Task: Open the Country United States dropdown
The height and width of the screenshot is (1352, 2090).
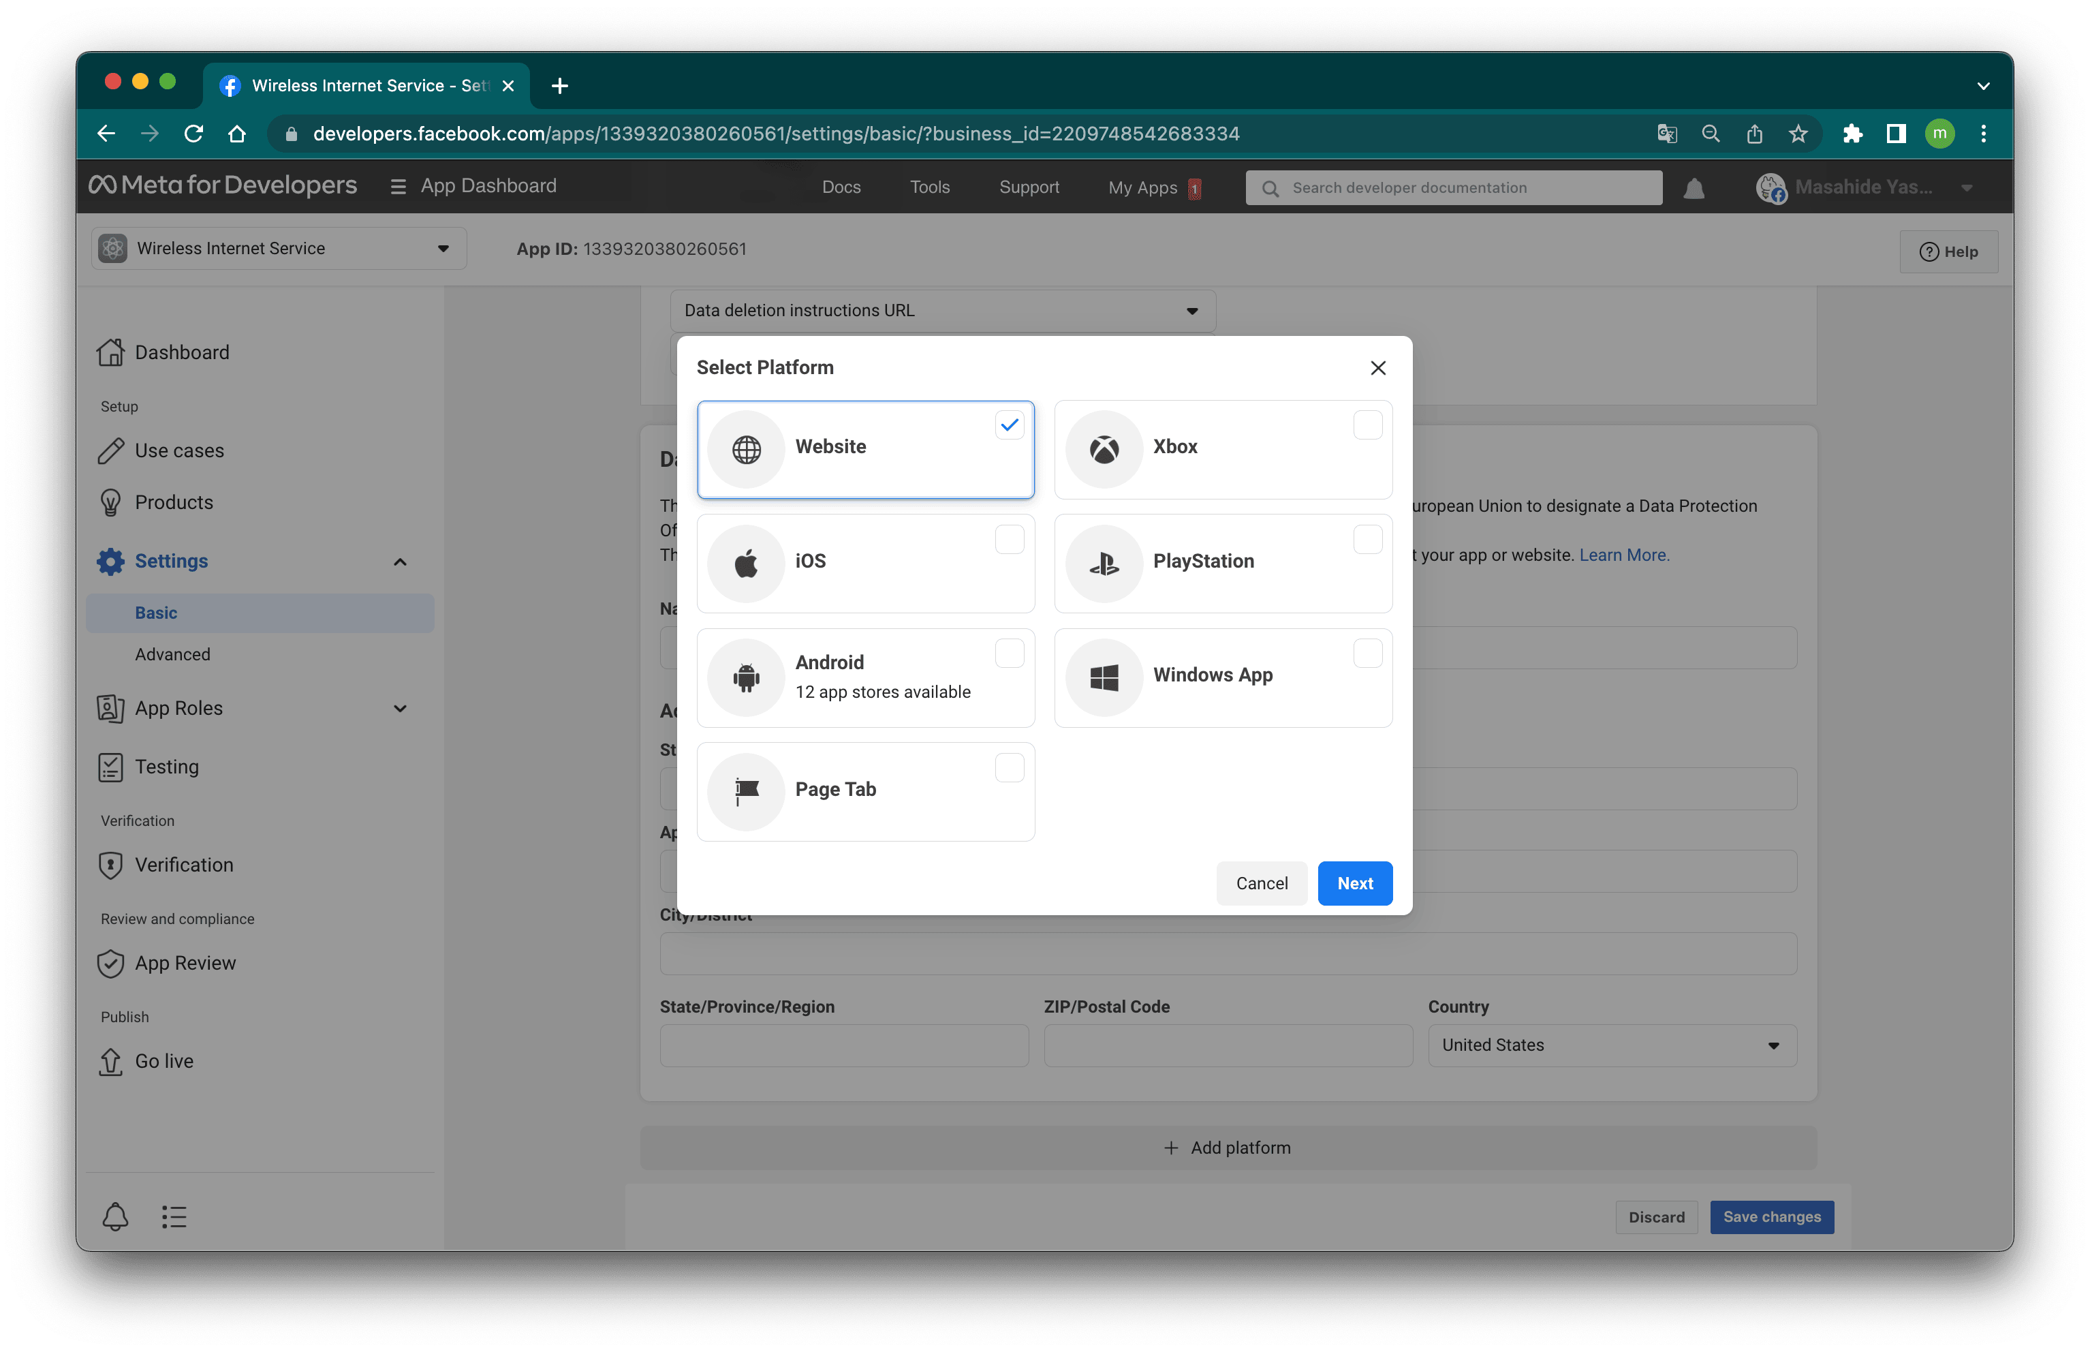Action: pos(1612,1045)
